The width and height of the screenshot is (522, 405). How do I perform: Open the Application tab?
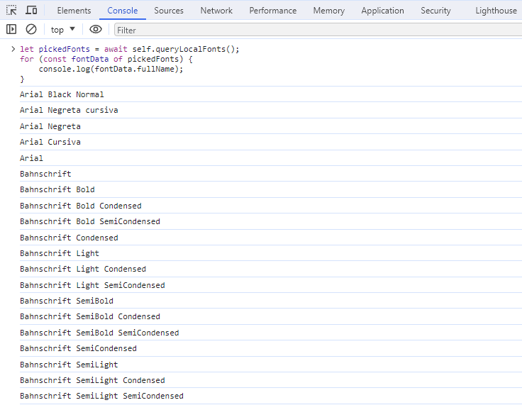[382, 11]
